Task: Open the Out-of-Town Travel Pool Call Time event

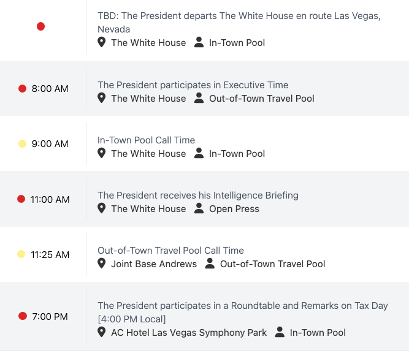Action: (170, 251)
